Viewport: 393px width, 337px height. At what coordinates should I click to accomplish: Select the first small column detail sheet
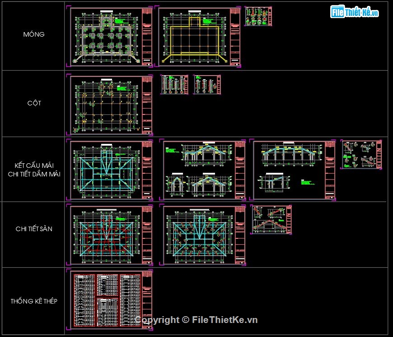pos(174,85)
